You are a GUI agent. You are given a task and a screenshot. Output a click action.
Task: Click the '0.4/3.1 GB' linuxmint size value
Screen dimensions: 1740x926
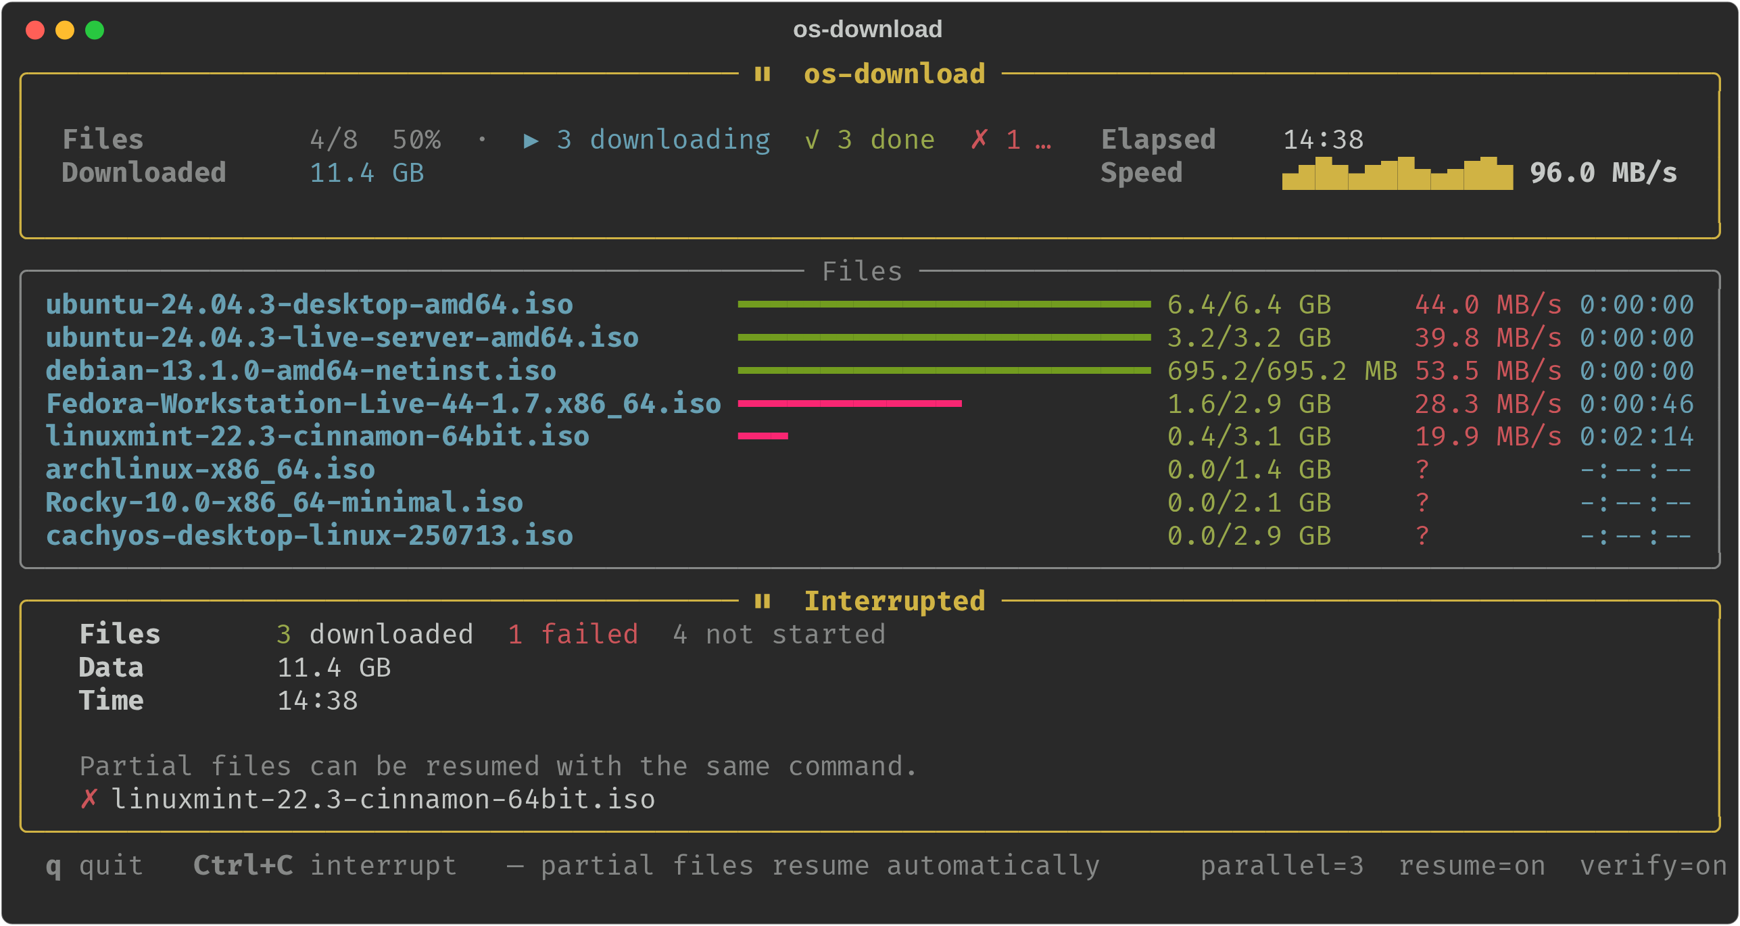(x=1249, y=437)
